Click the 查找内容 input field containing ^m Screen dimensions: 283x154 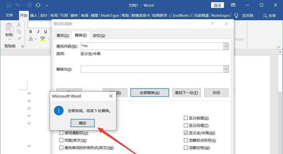pyautogui.click(x=152, y=46)
